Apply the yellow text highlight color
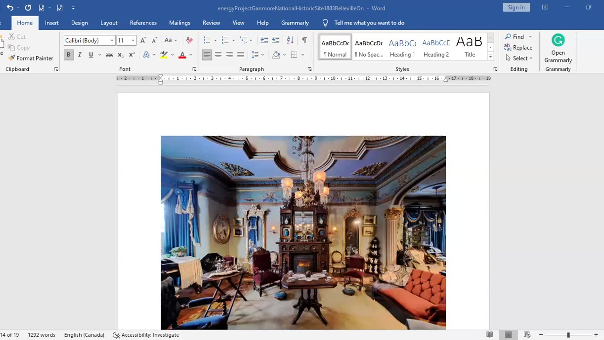Viewport: 604px width, 340px height. [x=164, y=55]
